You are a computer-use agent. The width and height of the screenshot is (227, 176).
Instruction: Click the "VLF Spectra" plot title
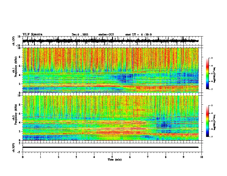point(32,35)
